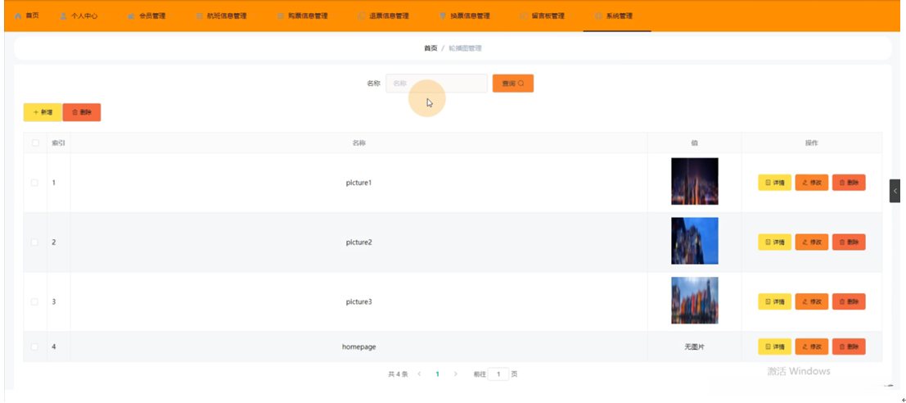The height and width of the screenshot is (403, 906).
Task: Click 删除 for picture2 row
Action: [x=849, y=242]
